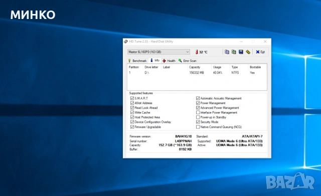The height and width of the screenshot is (196, 321).
Task: Toggle the Power Management checkbox
Action: tap(198, 103)
